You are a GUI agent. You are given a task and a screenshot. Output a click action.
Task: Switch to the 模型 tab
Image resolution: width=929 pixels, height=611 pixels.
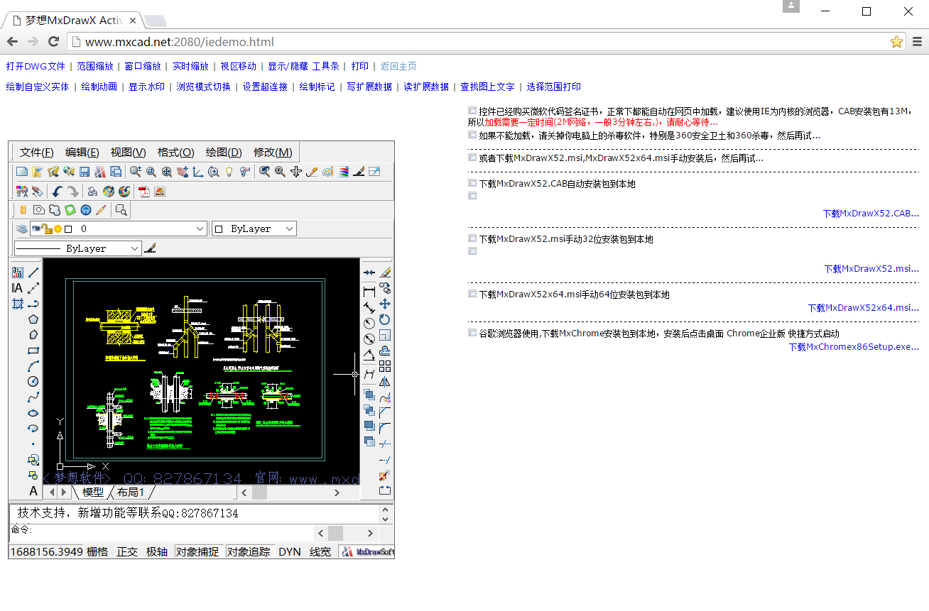(x=92, y=492)
